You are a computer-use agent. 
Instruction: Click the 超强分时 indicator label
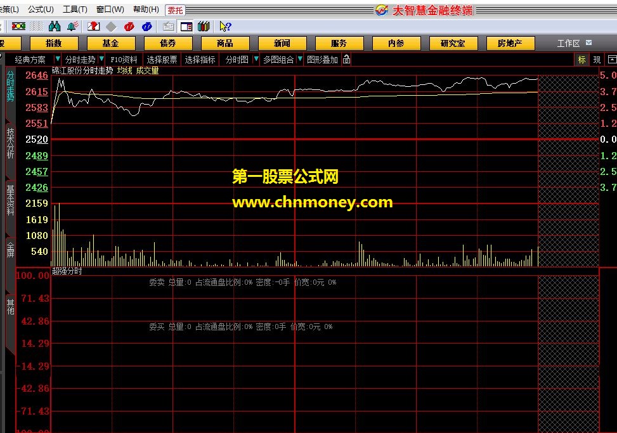[x=67, y=271]
